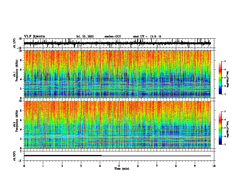241x186 pixels.
Task: Click the "start UT = 12:0 :0" header text
Action: coord(147,36)
